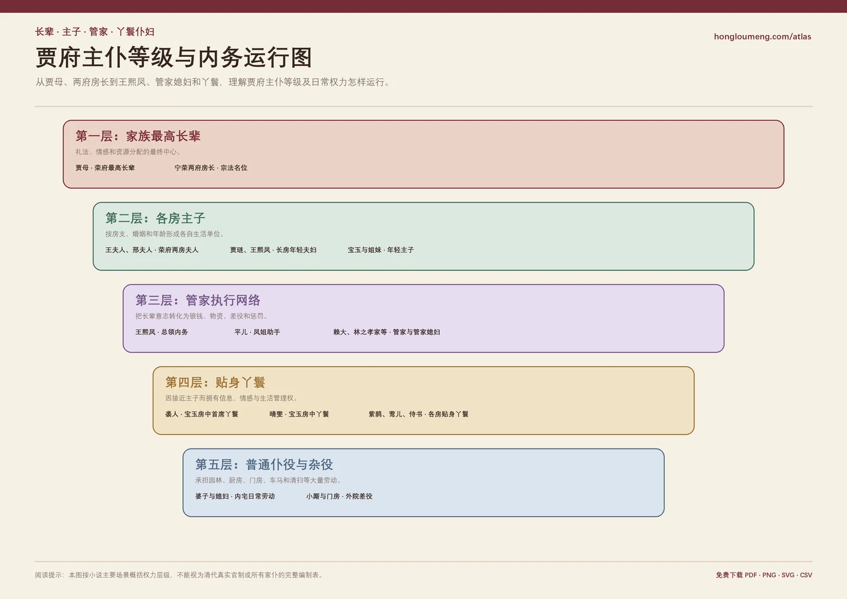Select heading 第四层：贴身丫鬟
Viewport: 847px width, 599px height.
tap(215, 382)
